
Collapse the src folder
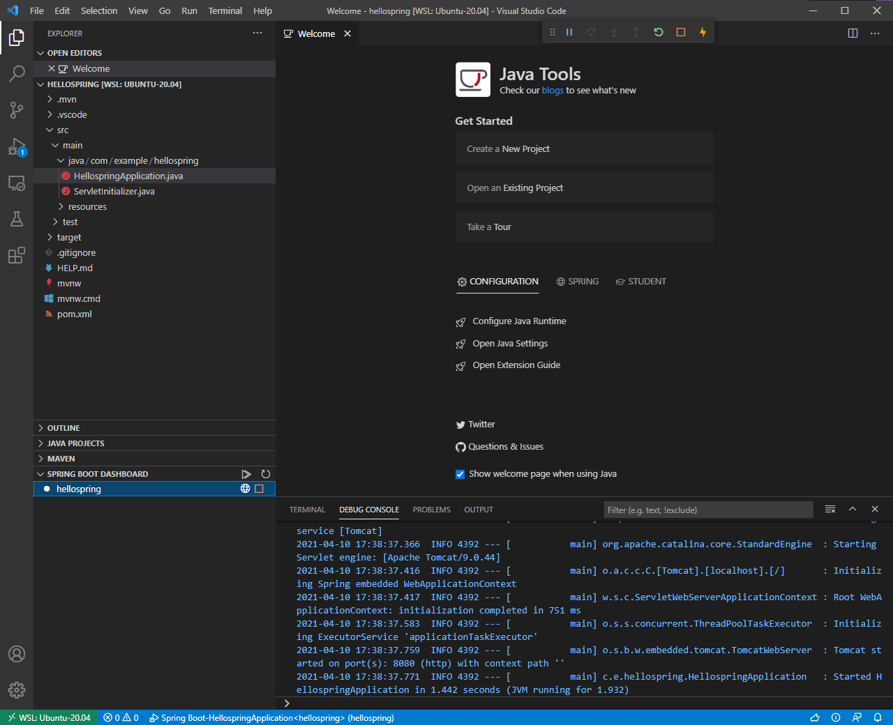click(63, 130)
